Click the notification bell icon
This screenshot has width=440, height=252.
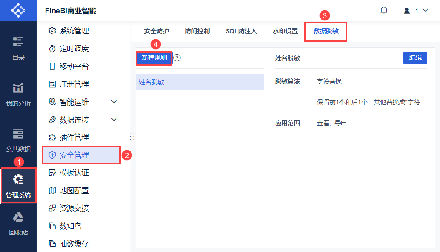click(384, 10)
